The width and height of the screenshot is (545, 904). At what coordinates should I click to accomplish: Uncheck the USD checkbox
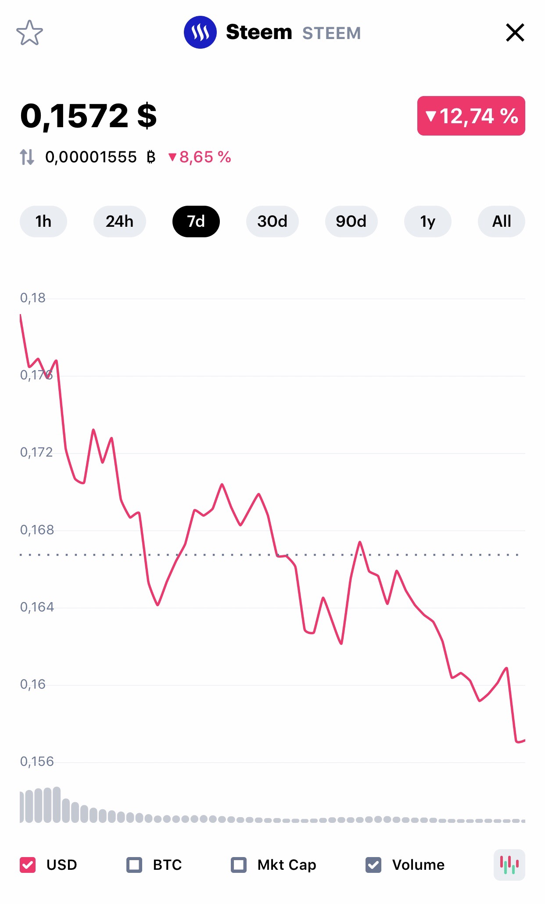click(28, 865)
